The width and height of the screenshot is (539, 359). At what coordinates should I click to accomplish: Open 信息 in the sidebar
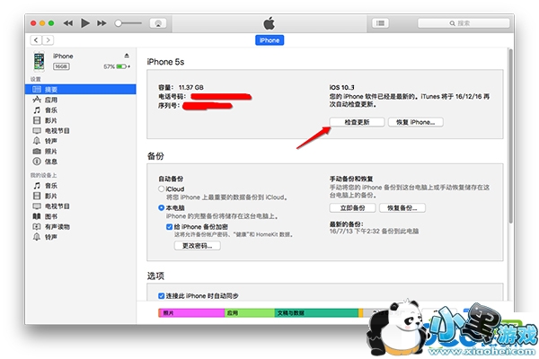pyautogui.click(x=81, y=162)
